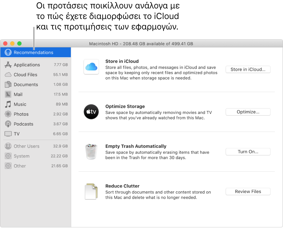
Task: Select the Photos category label
Action: 21,114
